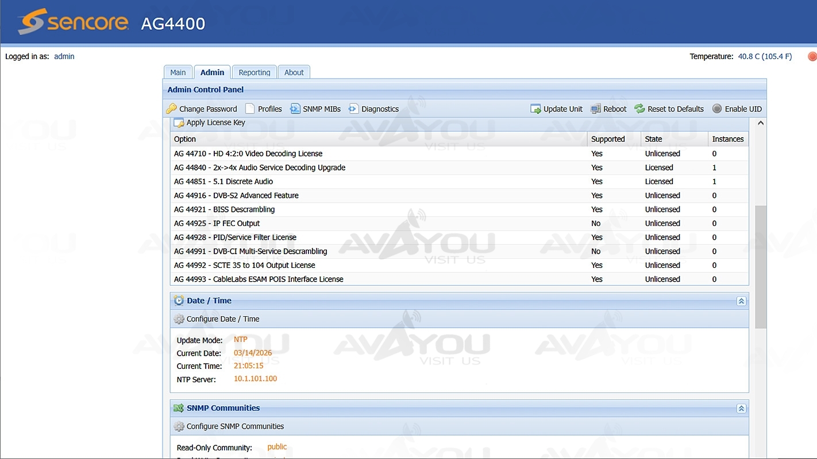Open the Configure SNMP Communities gear

tap(179, 426)
